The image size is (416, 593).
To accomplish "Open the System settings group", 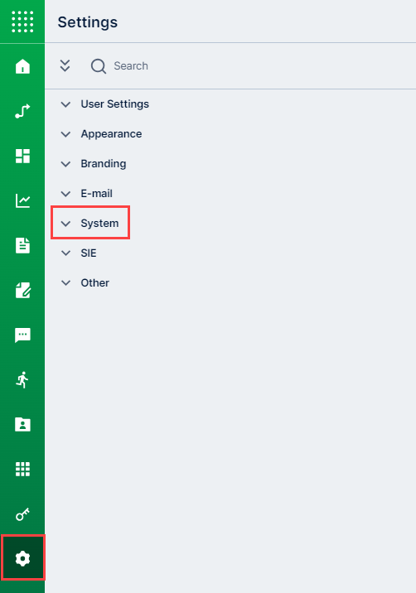I will (x=90, y=223).
